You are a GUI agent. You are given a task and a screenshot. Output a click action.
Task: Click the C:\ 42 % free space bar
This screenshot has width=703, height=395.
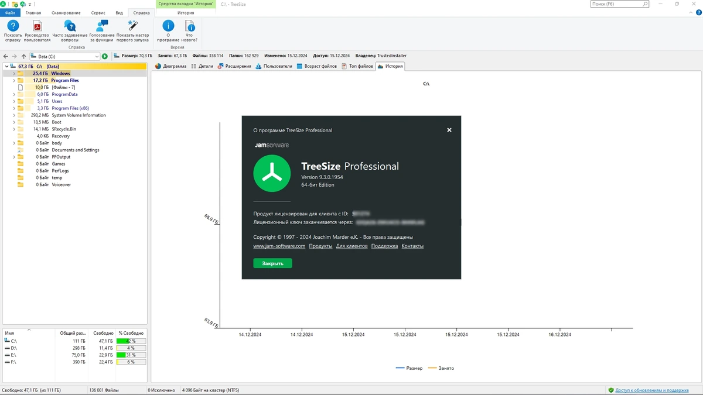(131, 341)
